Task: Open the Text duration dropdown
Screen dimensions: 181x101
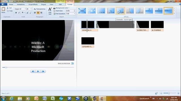Action: pyautogui.click(x=74, y=14)
